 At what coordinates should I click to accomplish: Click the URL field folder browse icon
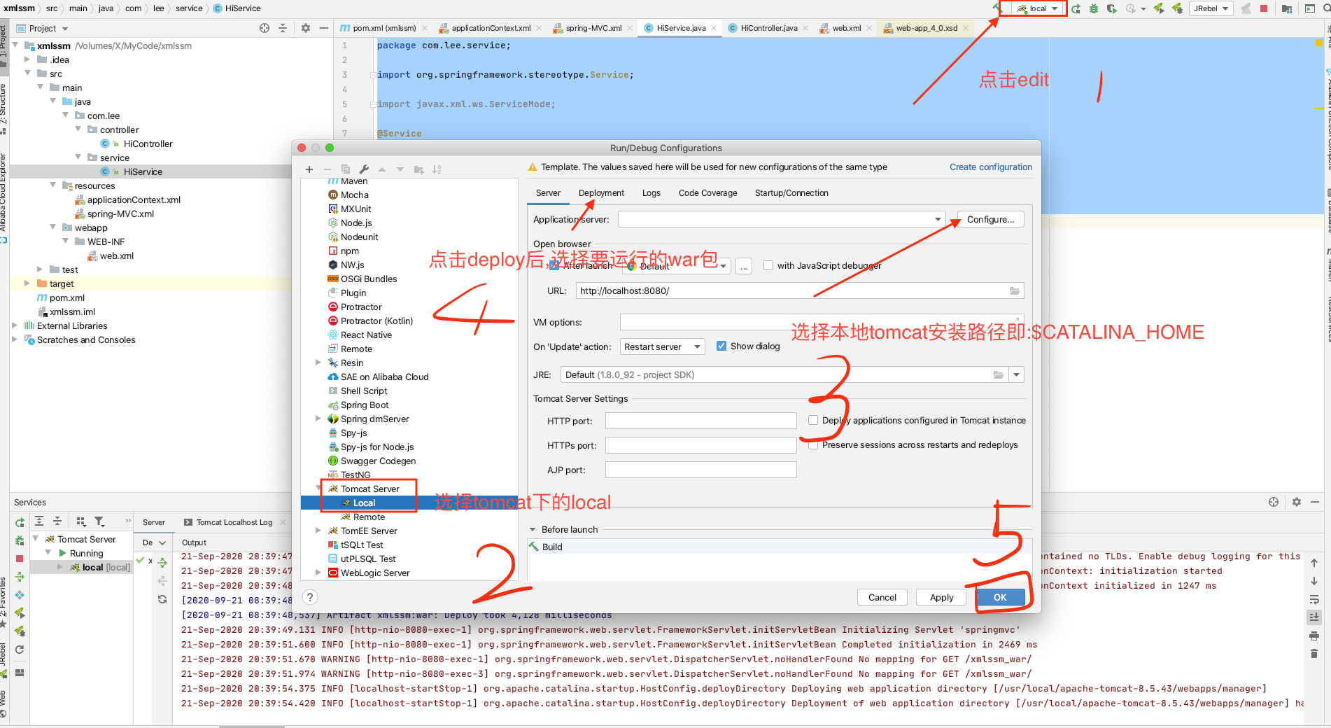pyautogui.click(x=1014, y=290)
